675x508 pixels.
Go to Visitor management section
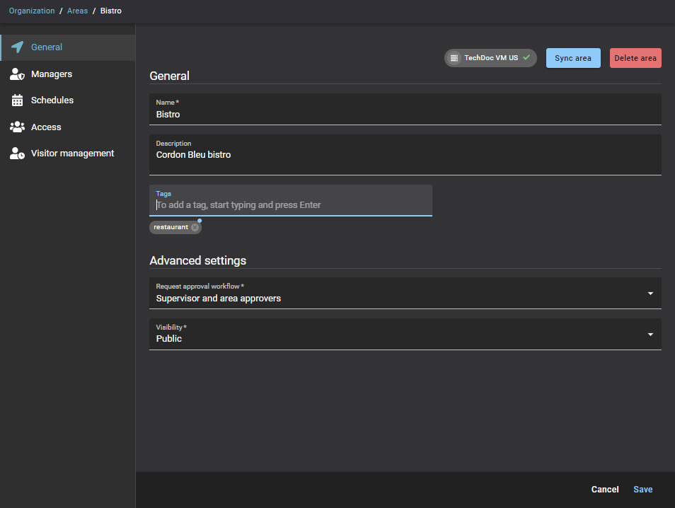pyautogui.click(x=72, y=154)
